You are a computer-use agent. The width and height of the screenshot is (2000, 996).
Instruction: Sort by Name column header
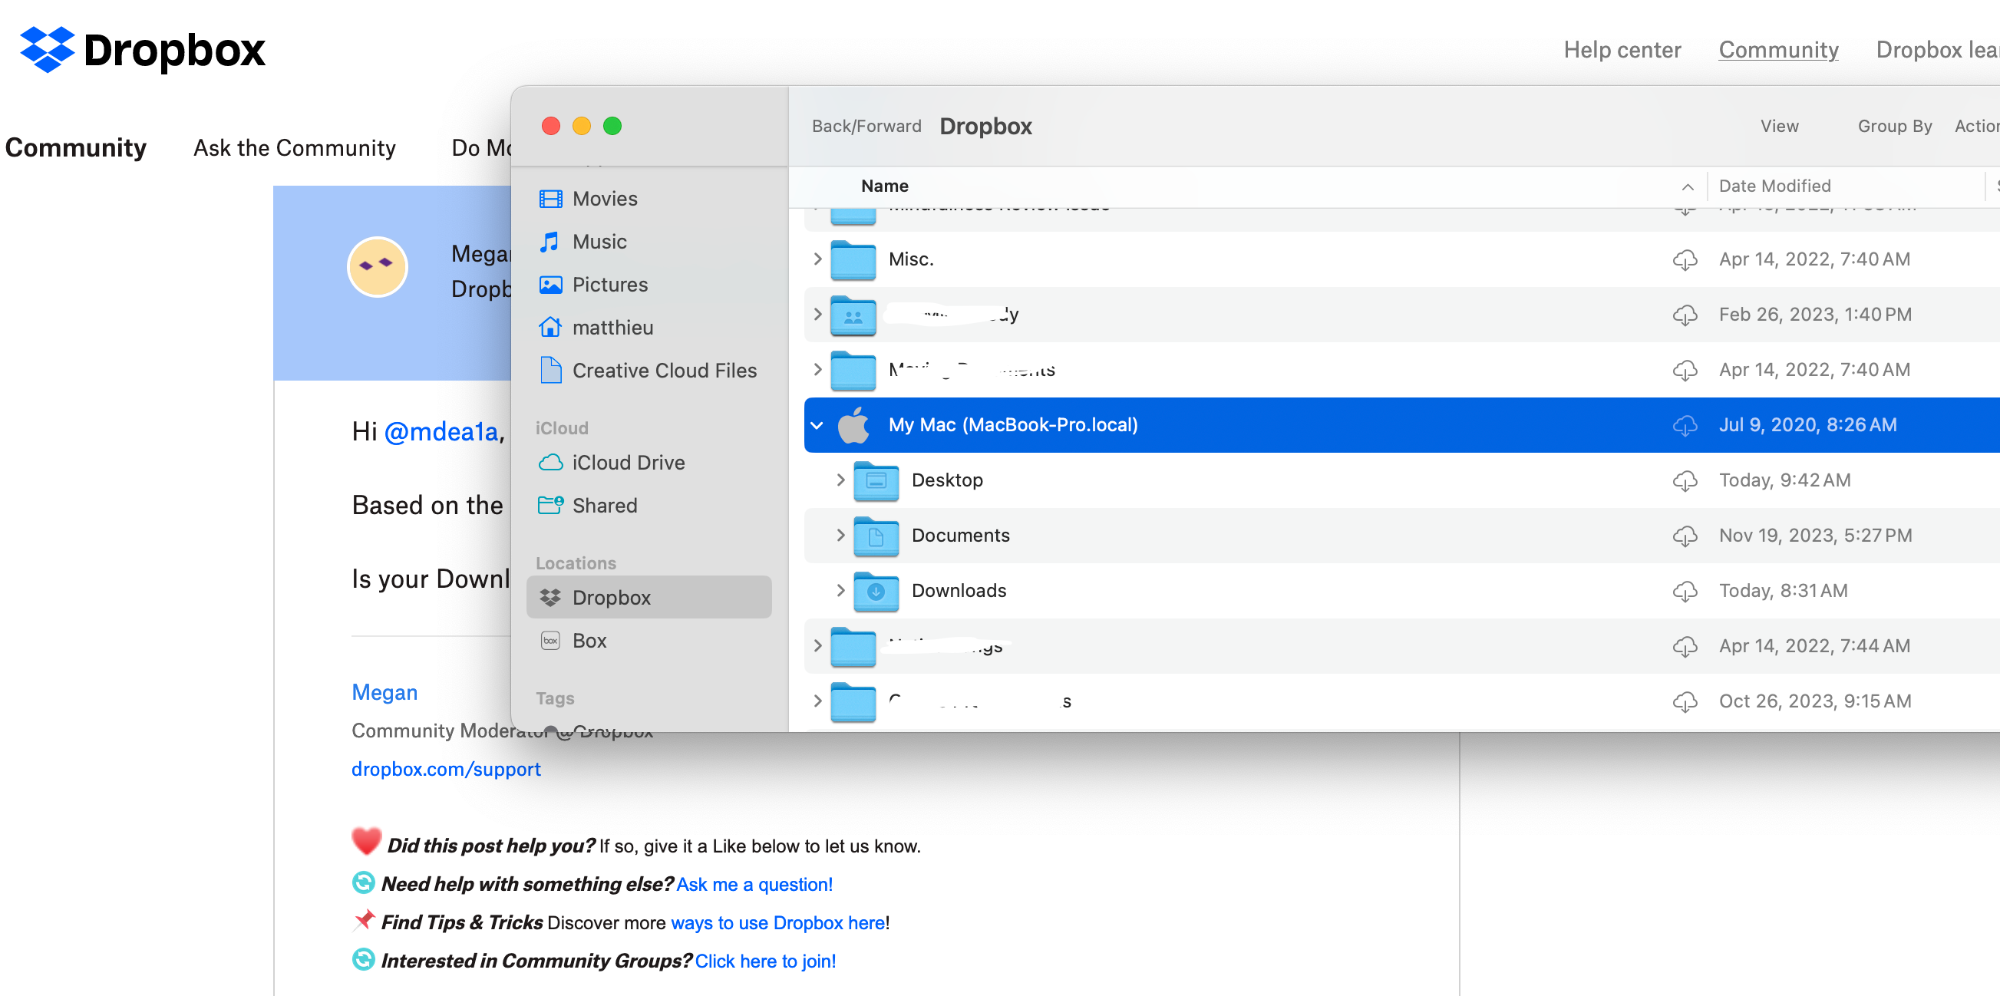(x=884, y=186)
